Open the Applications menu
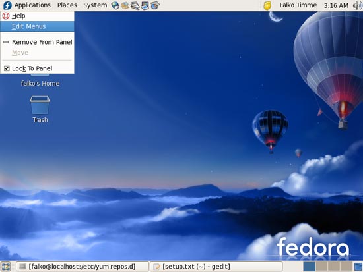Image resolution: width=363 pixels, height=272 pixels. pyautogui.click(x=32, y=5)
